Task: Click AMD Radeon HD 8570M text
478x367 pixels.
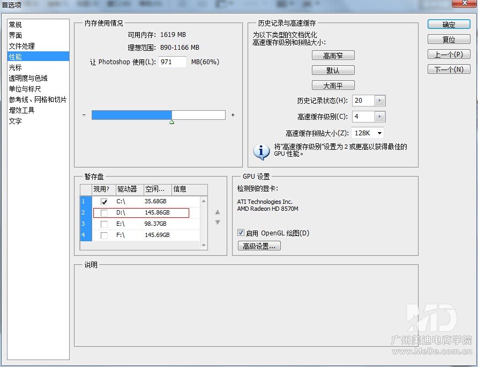Action: (267, 209)
